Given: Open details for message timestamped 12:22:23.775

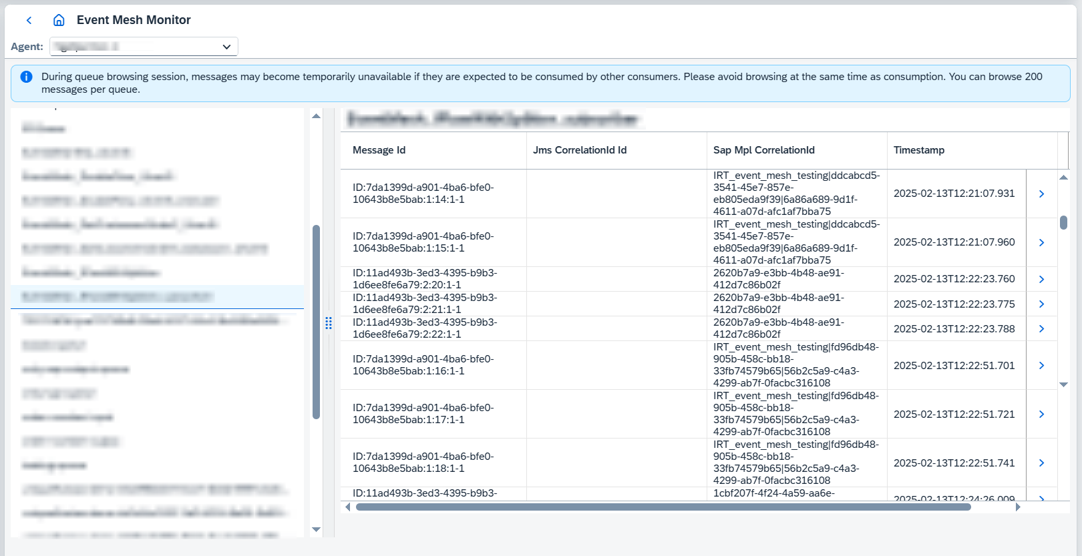Looking at the screenshot, I should (1041, 304).
